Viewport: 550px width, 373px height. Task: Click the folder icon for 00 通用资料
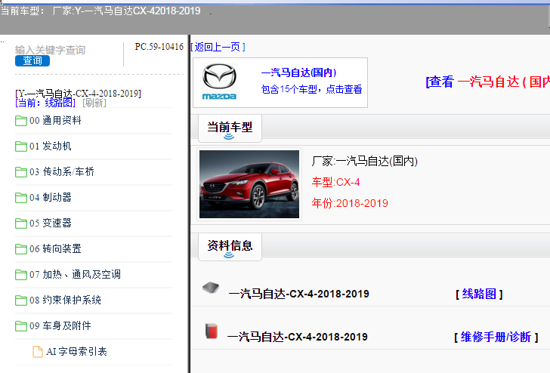pyautogui.click(x=21, y=121)
